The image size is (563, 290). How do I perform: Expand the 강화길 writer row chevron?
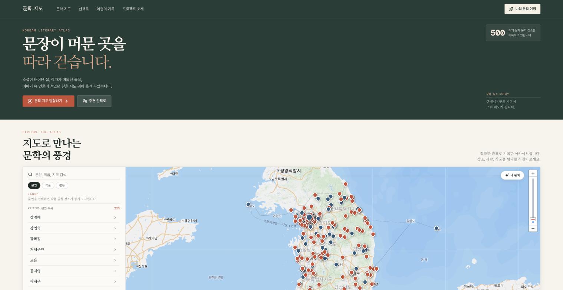pos(115,239)
